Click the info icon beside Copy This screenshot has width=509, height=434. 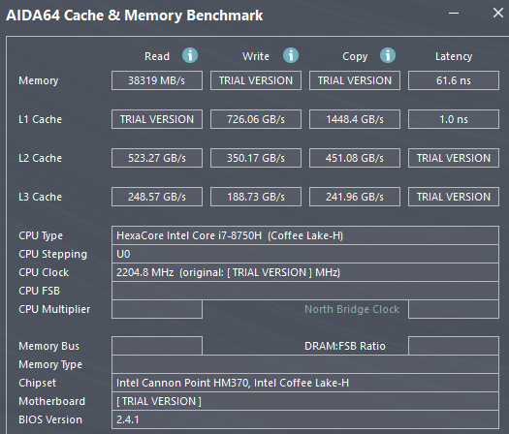[388, 55]
